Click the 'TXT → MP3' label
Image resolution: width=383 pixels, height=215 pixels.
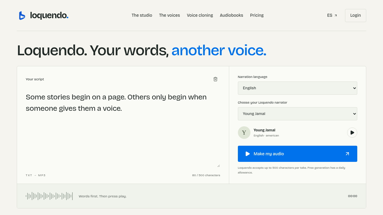36,175
